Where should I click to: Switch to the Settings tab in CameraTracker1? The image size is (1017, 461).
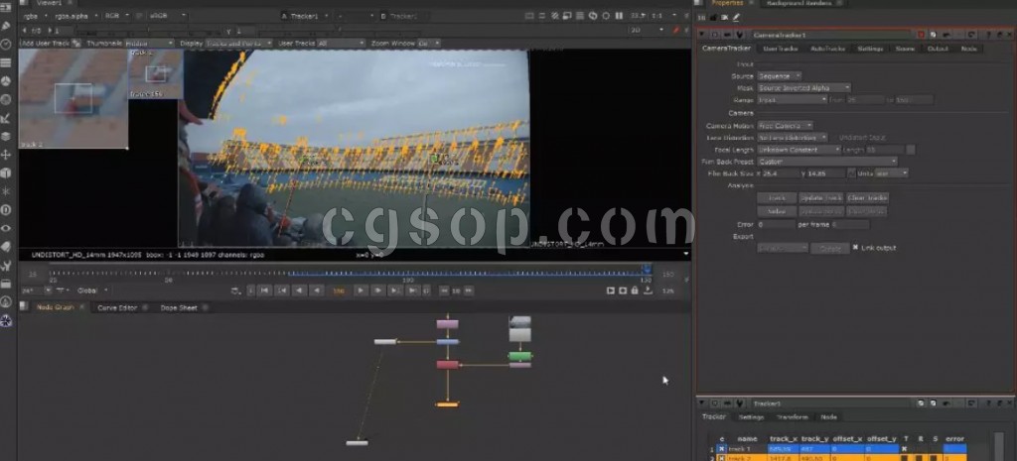coord(869,49)
